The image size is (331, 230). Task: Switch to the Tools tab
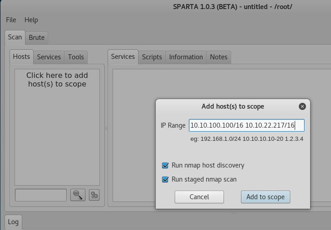(76, 57)
